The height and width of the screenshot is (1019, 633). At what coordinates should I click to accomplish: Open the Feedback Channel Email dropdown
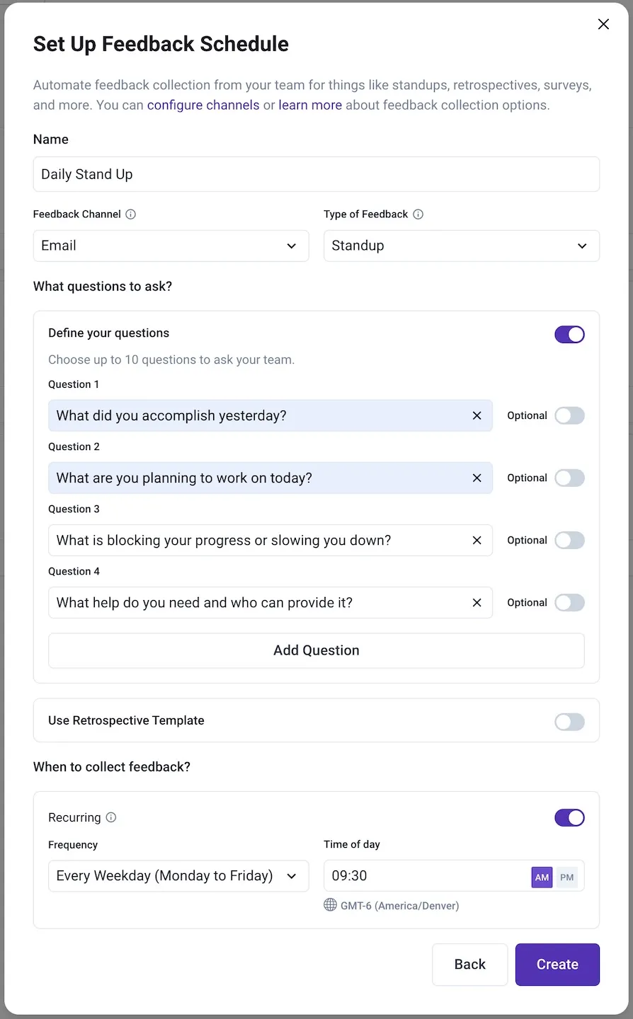point(171,246)
